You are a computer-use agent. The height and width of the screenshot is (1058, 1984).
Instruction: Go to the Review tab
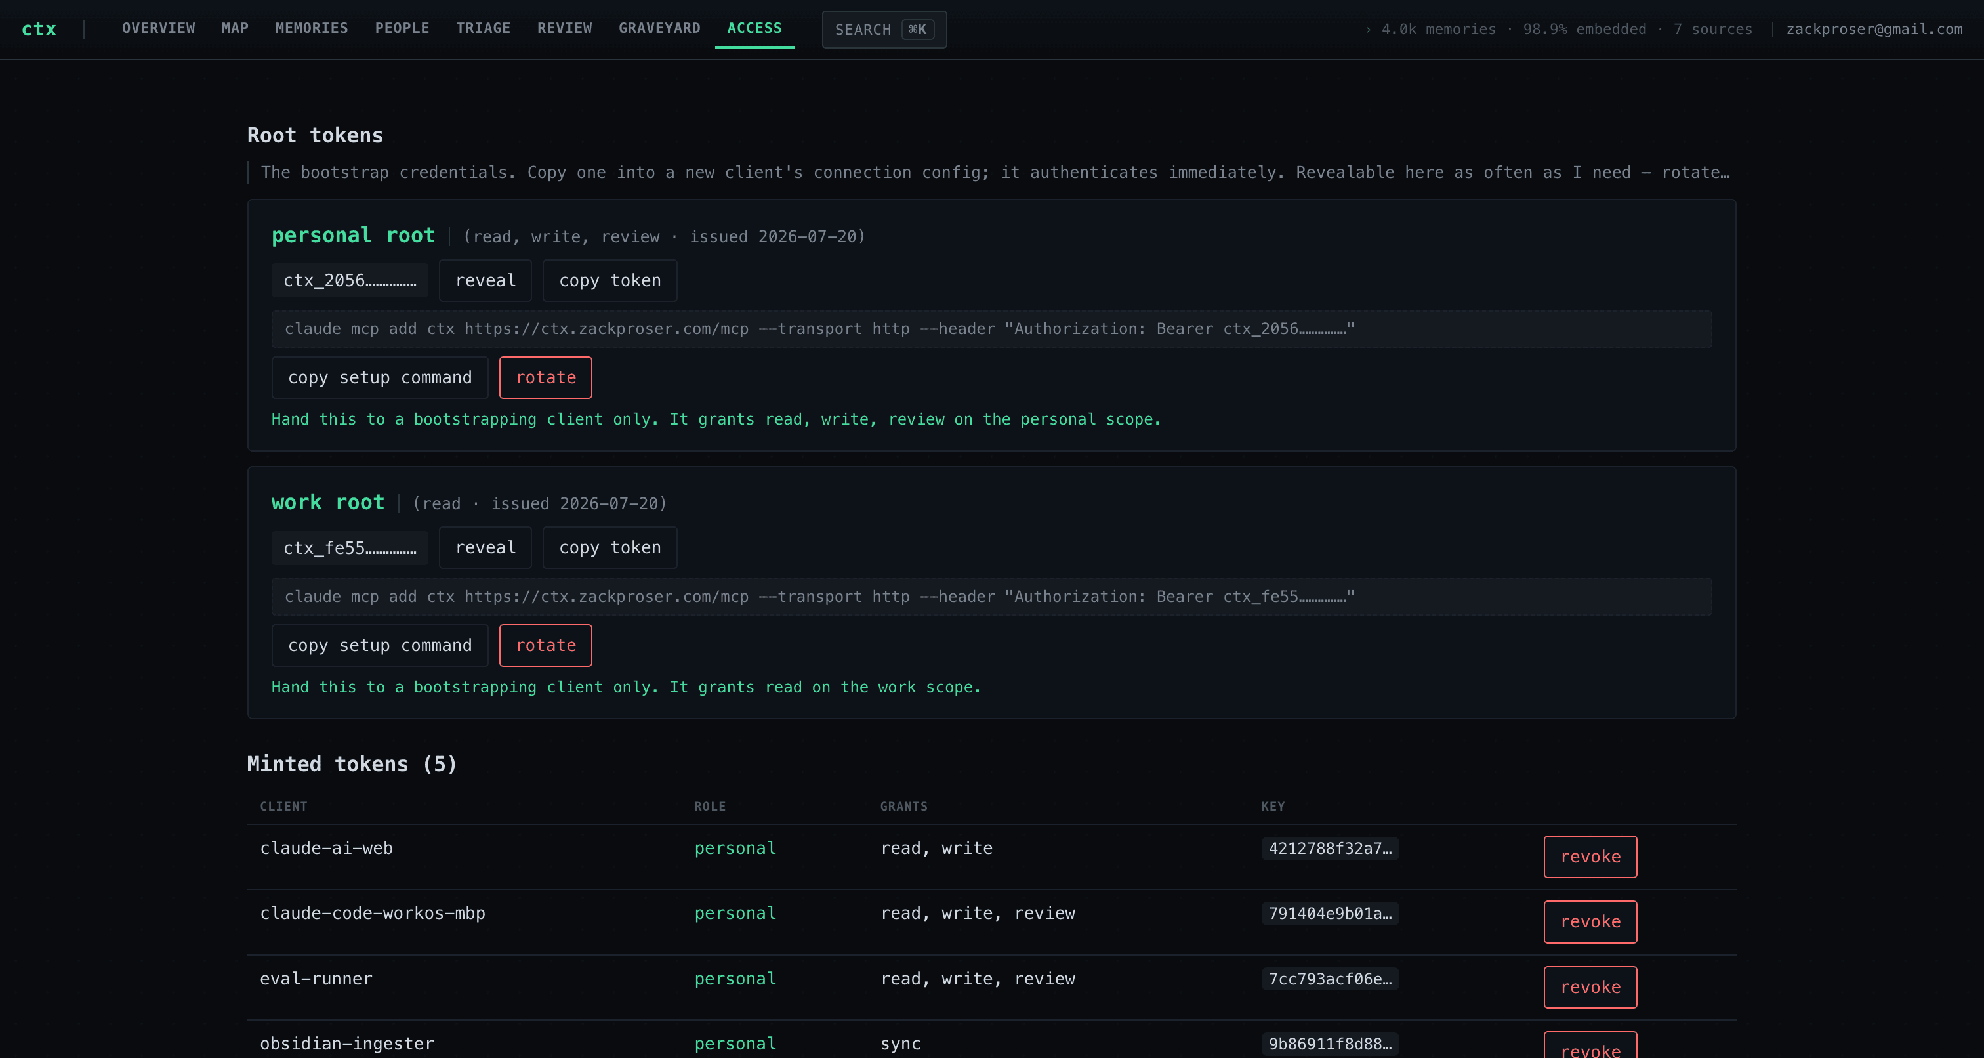coord(564,28)
